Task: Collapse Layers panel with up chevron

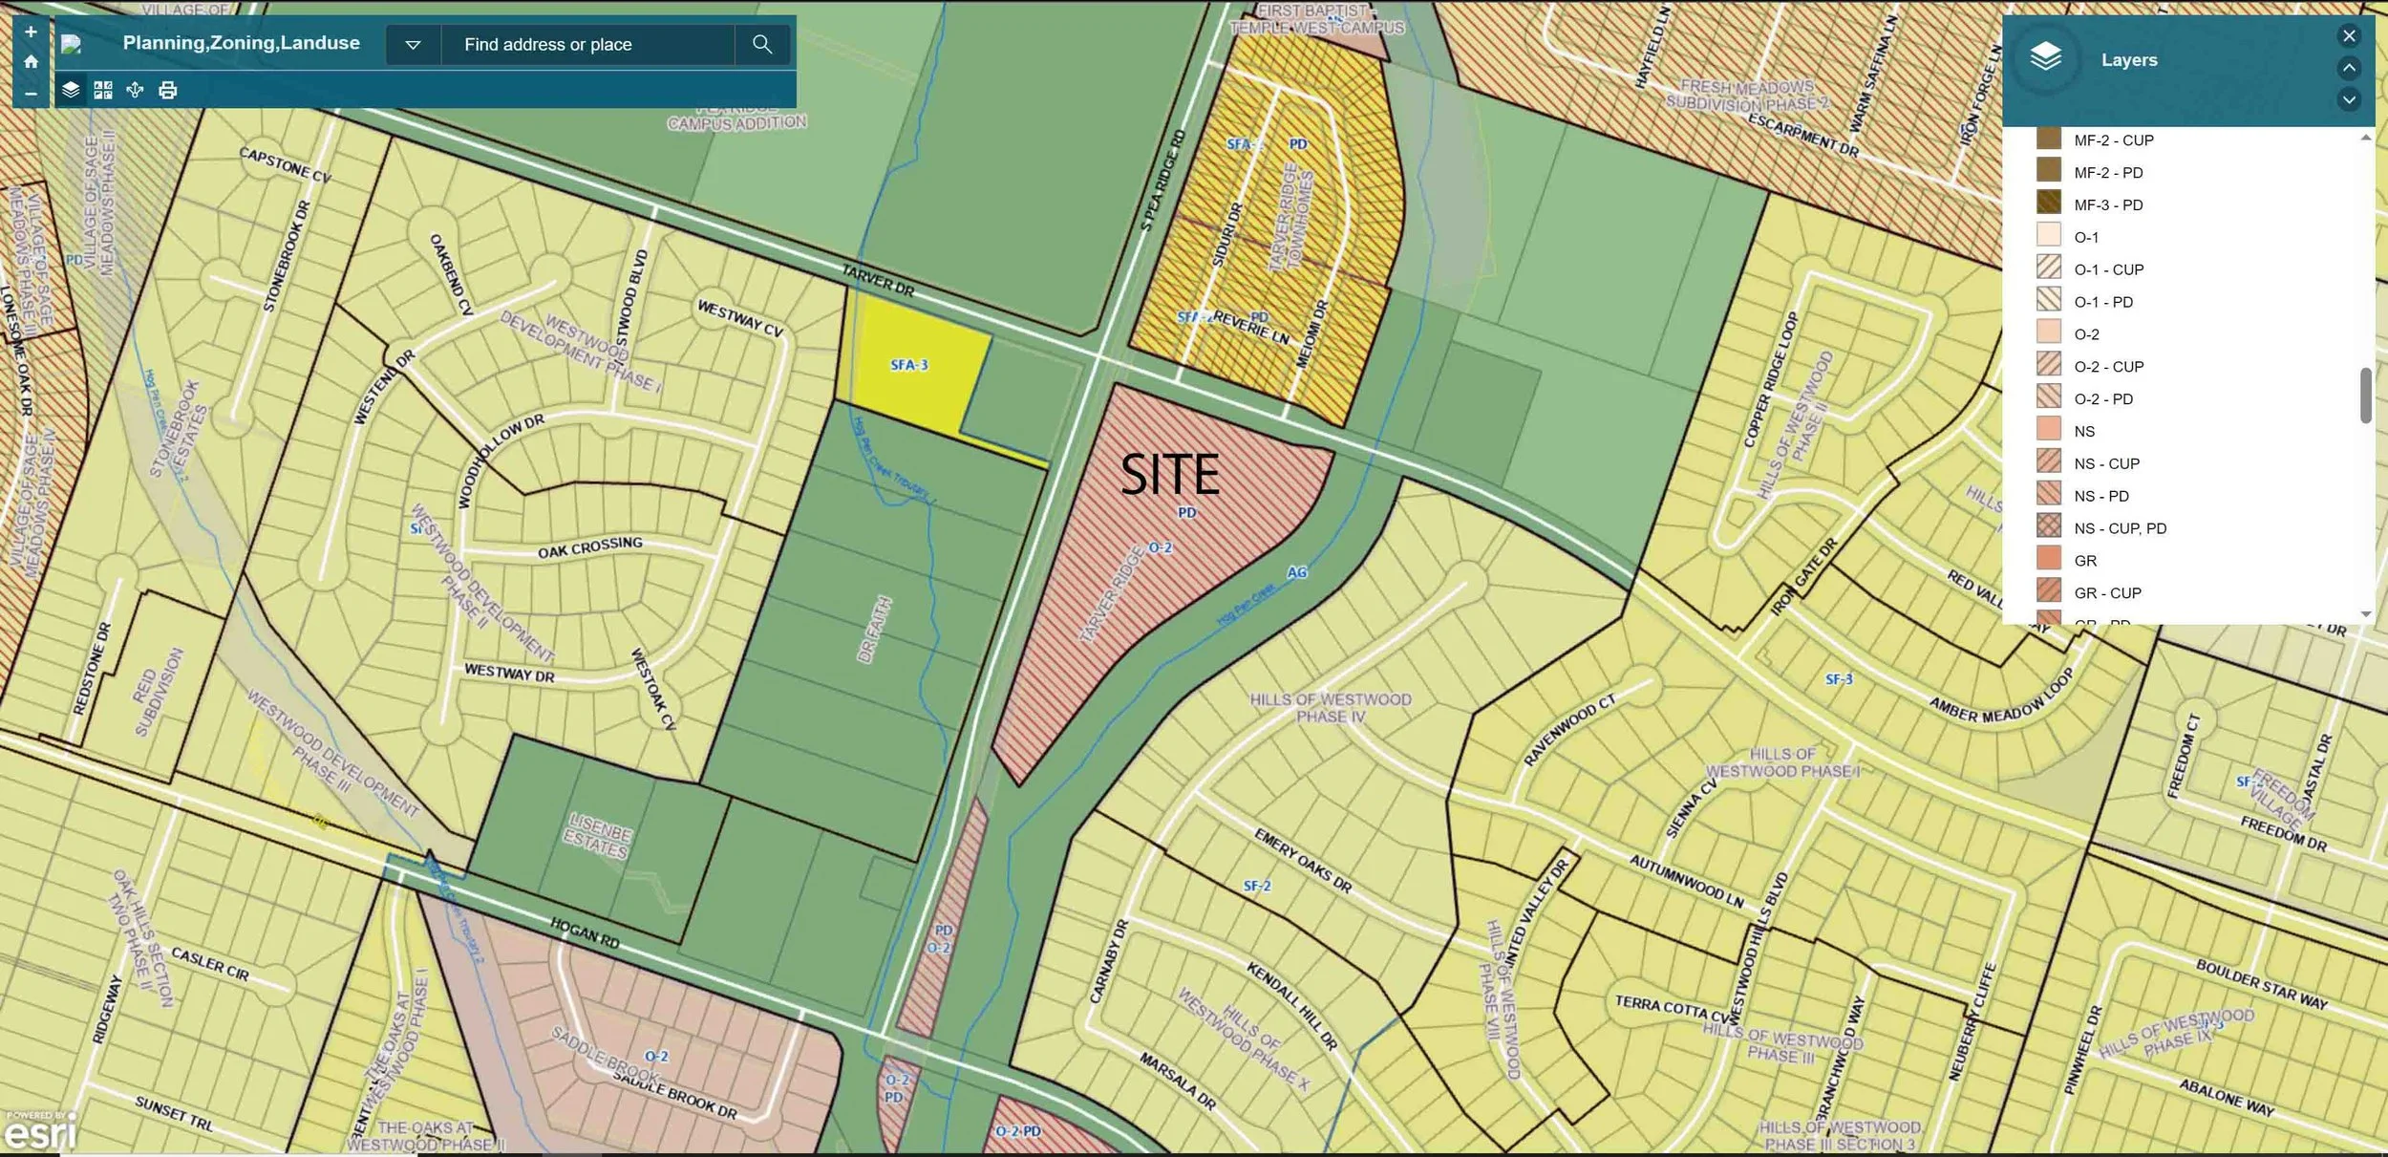Action: (x=2349, y=68)
